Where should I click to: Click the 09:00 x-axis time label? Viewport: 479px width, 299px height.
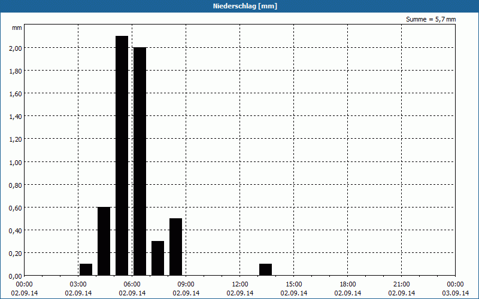(186, 285)
